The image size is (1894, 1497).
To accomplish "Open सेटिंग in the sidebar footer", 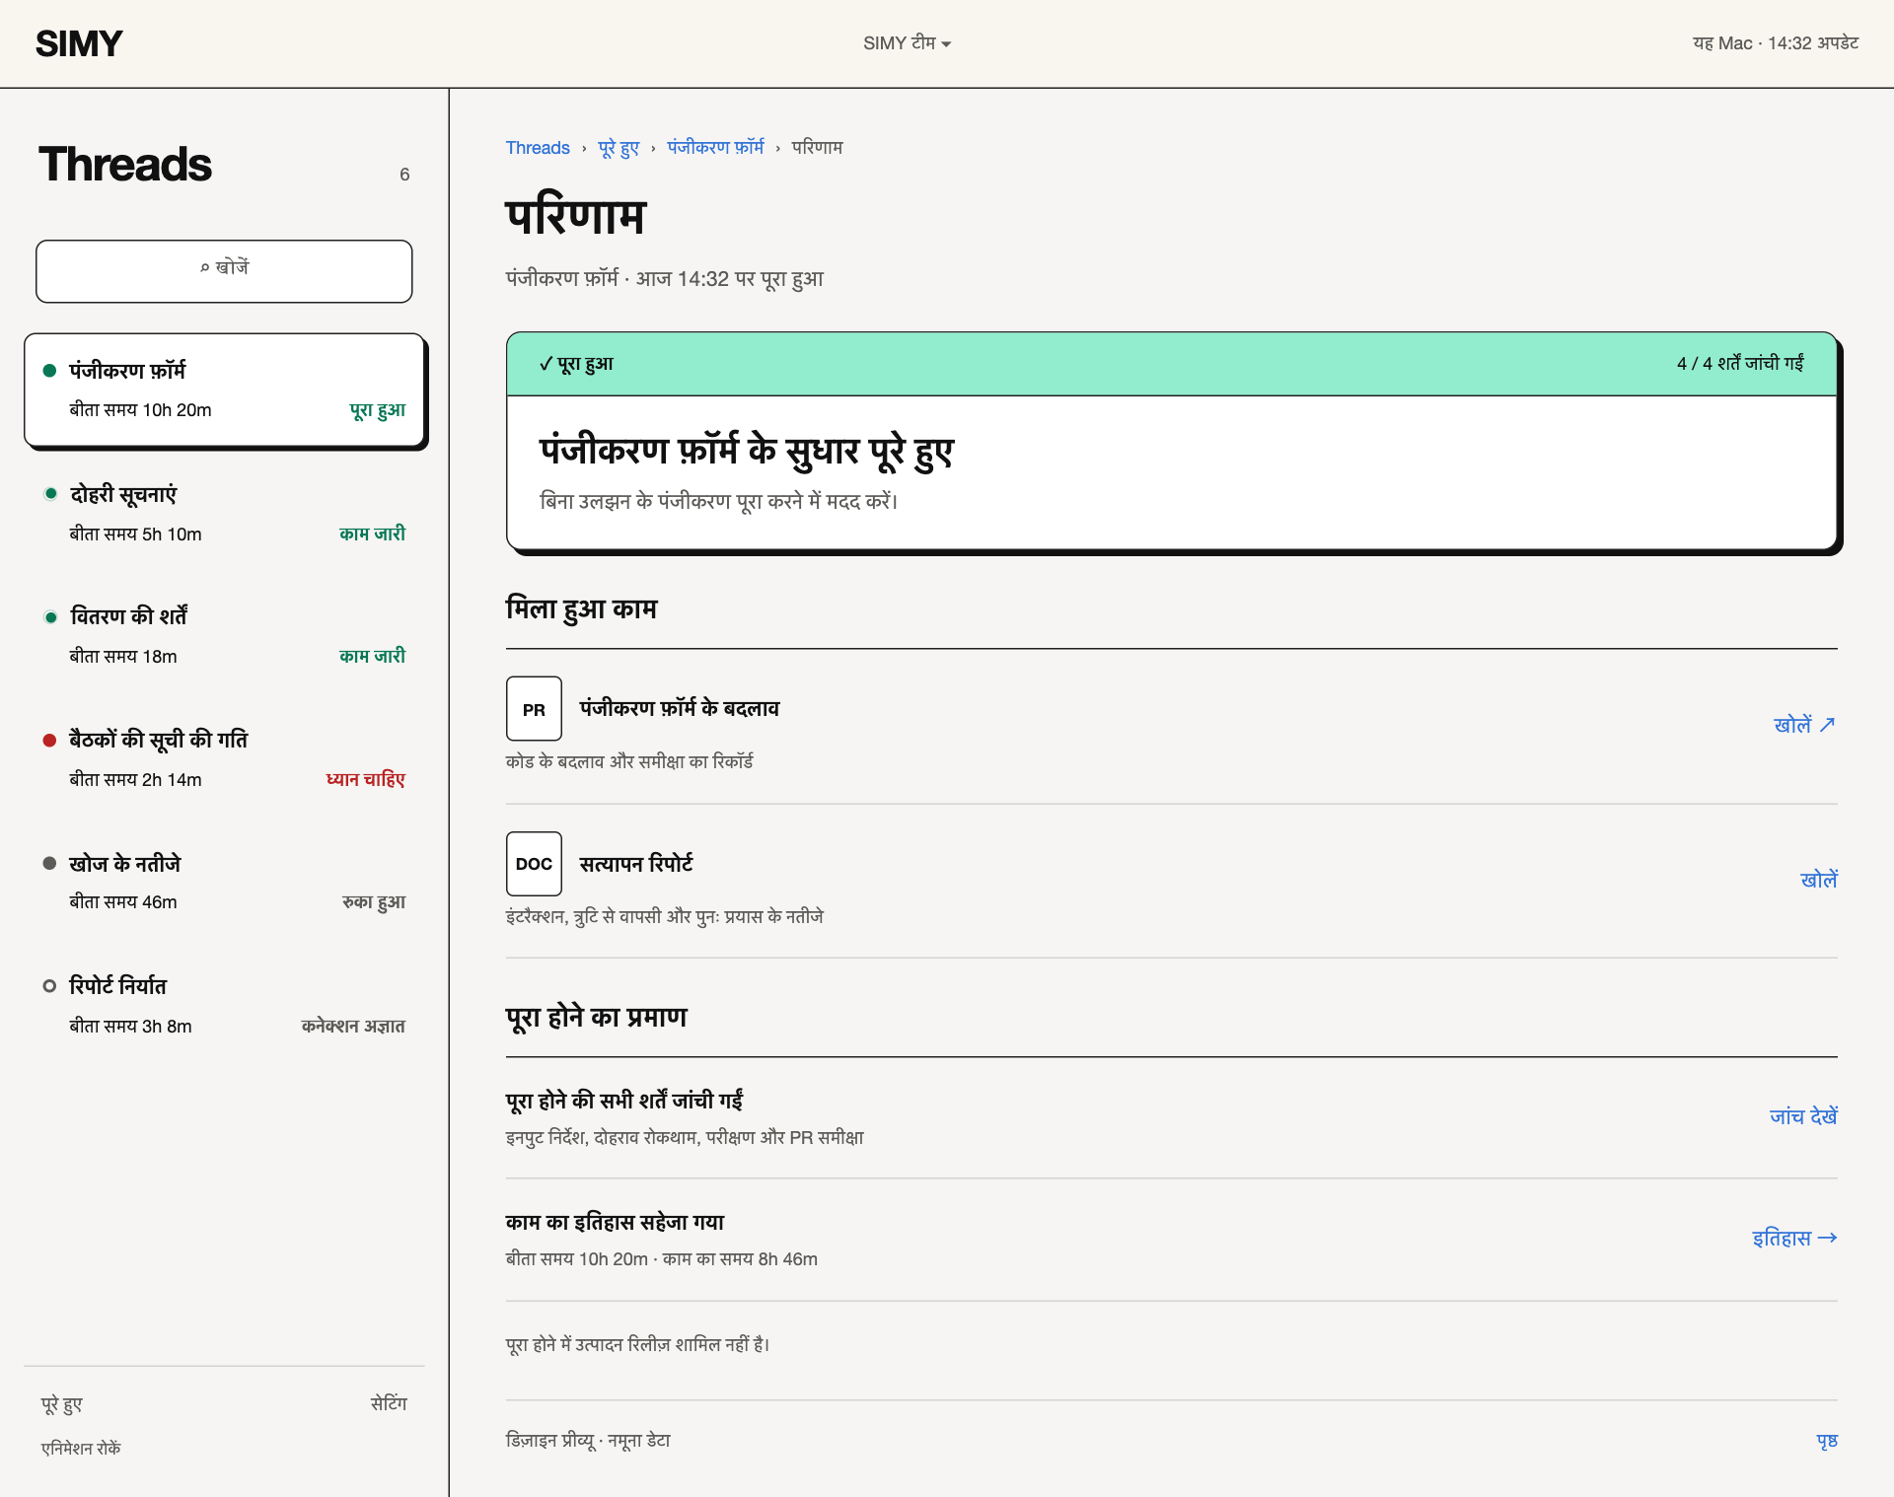I will [389, 1404].
